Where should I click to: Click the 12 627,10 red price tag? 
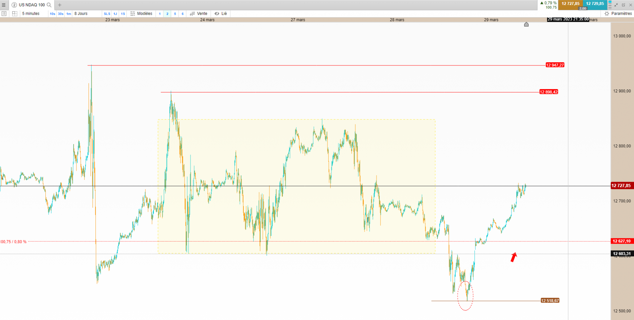[622, 241]
